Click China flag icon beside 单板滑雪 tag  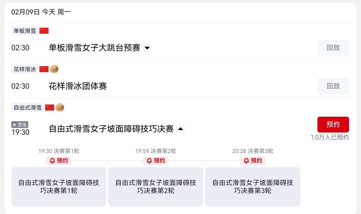click(x=44, y=31)
